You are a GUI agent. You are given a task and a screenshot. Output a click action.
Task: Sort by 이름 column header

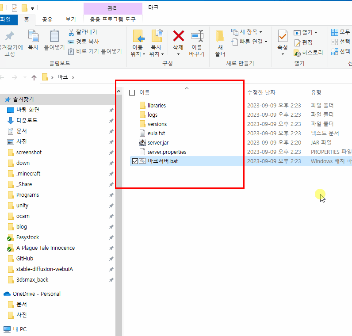145,92
